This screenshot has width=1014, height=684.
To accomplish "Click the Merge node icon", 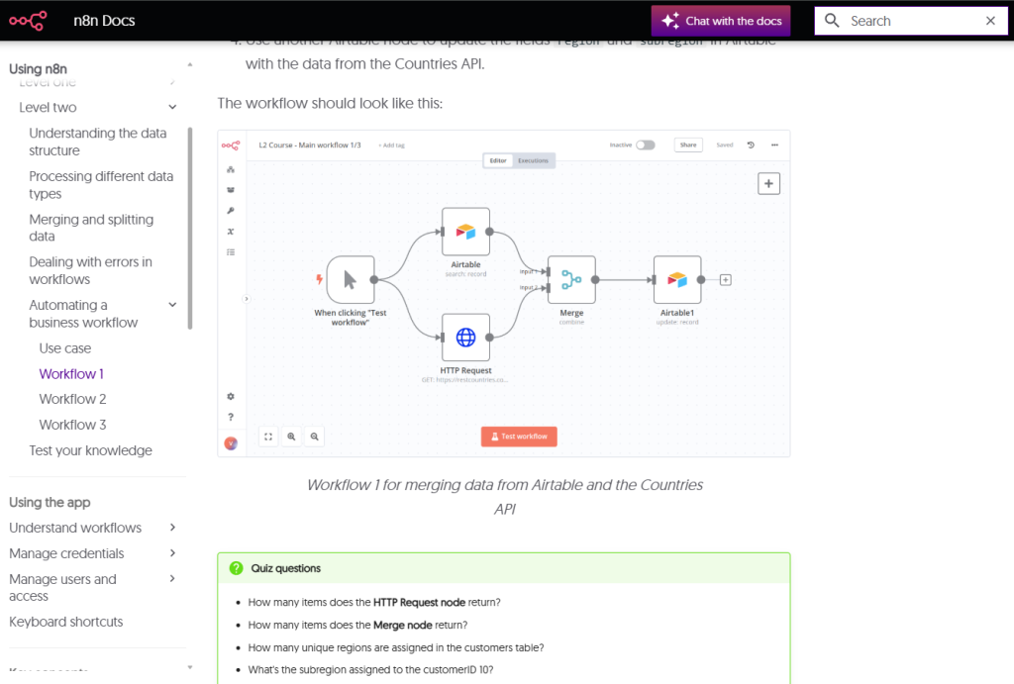I will pyautogui.click(x=571, y=280).
